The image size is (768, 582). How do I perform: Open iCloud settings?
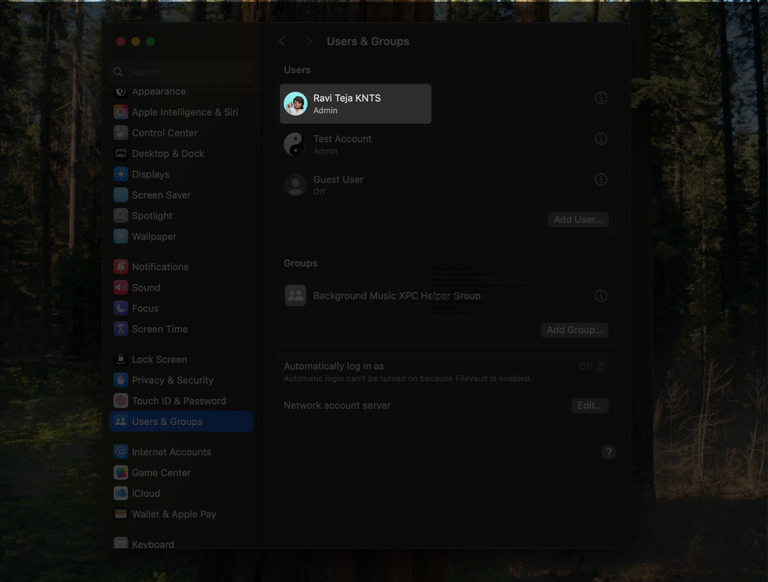(x=146, y=493)
